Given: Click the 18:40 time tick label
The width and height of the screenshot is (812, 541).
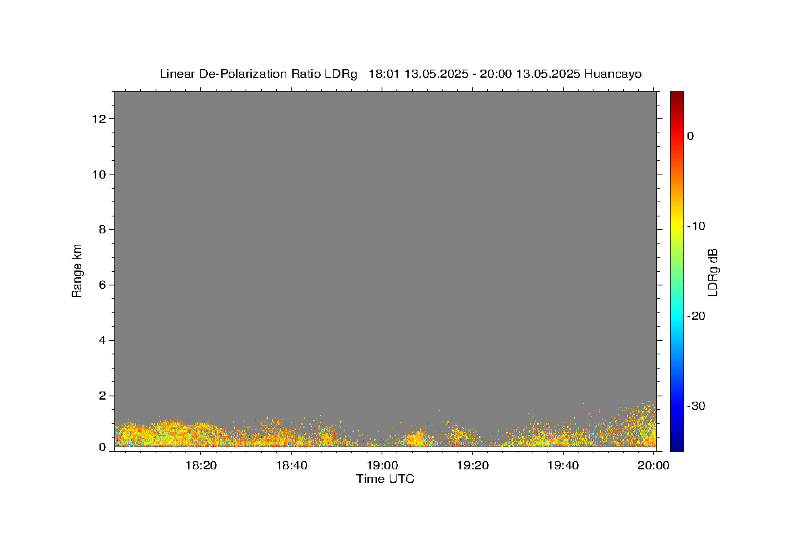Looking at the screenshot, I should pyautogui.click(x=292, y=465).
